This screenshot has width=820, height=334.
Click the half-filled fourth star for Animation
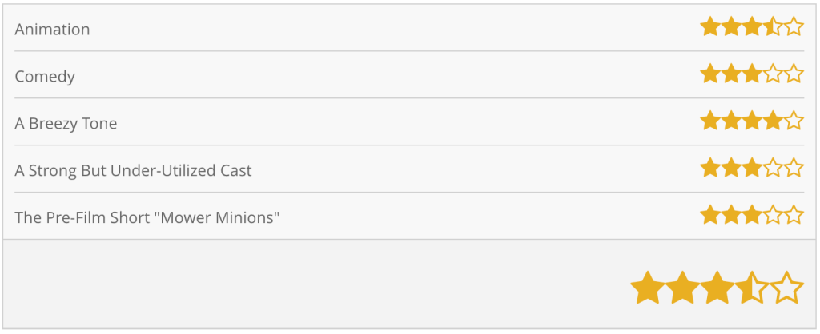[772, 28]
